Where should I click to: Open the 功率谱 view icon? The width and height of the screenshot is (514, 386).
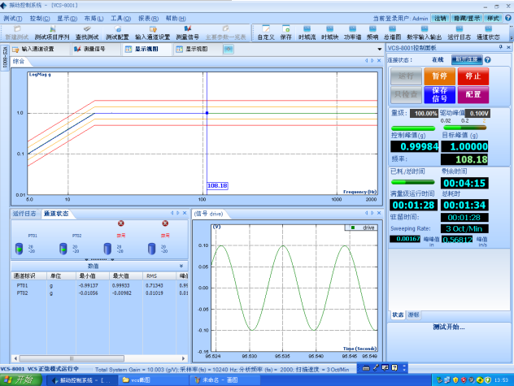(x=352, y=33)
